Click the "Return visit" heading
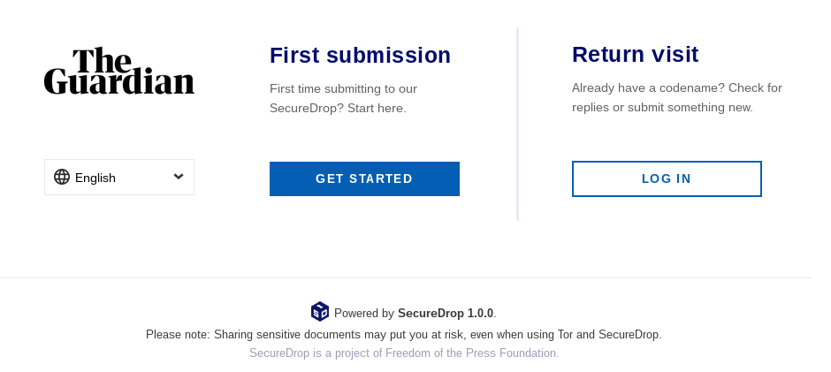This screenshot has width=831, height=372. (x=635, y=54)
